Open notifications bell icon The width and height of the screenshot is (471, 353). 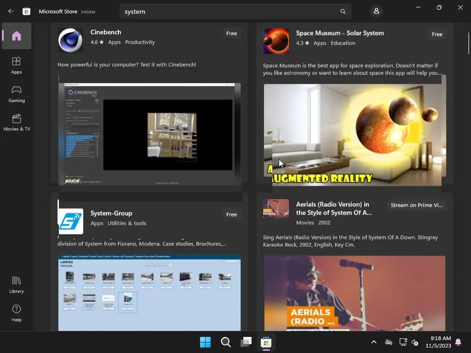click(459, 342)
